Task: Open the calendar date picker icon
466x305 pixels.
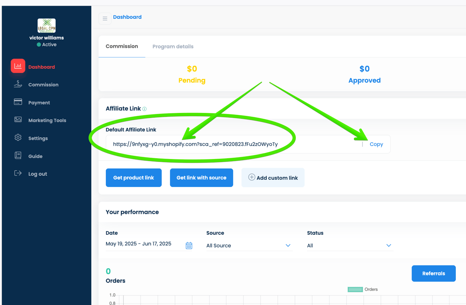Action: 189,246
